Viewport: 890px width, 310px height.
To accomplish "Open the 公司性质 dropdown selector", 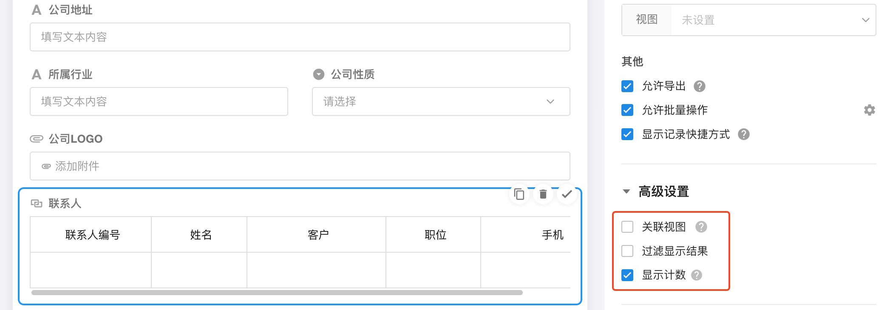I will pyautogui.click(x=441, y=101).
